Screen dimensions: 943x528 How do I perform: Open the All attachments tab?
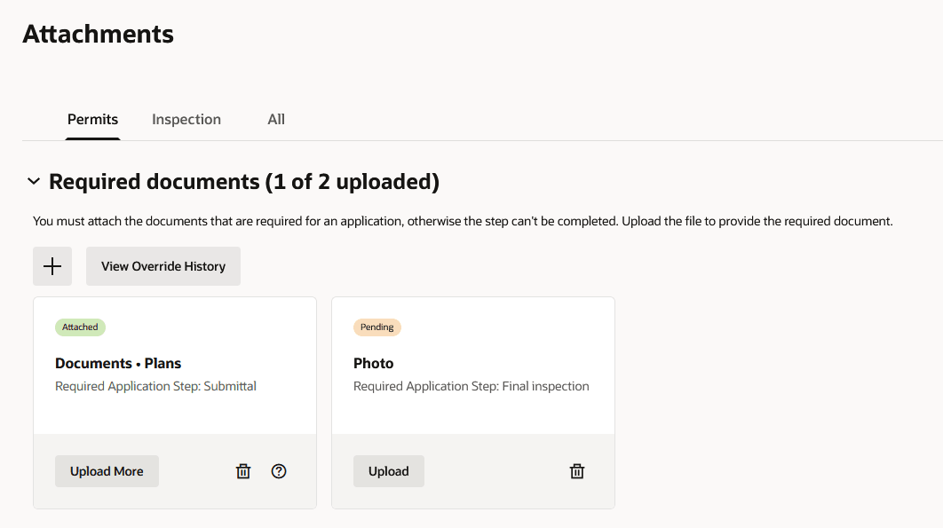coord(275,119)
